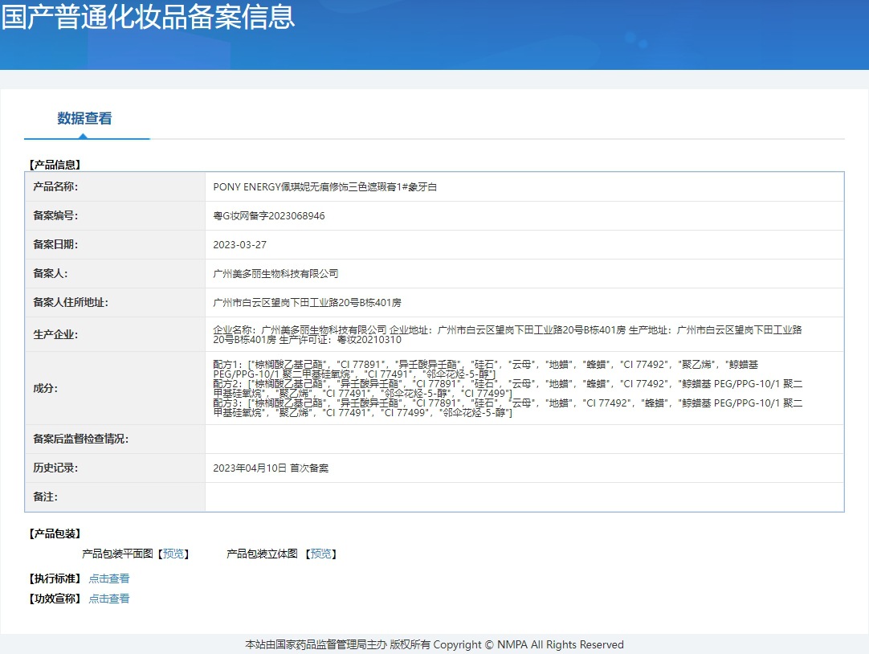Click the 备案人住所地址 label cell

[x=116, y=302]
